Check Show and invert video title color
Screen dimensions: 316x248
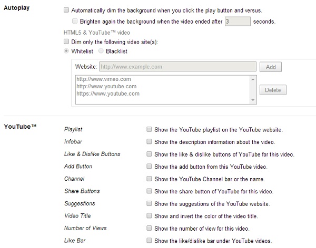(149, 215)
